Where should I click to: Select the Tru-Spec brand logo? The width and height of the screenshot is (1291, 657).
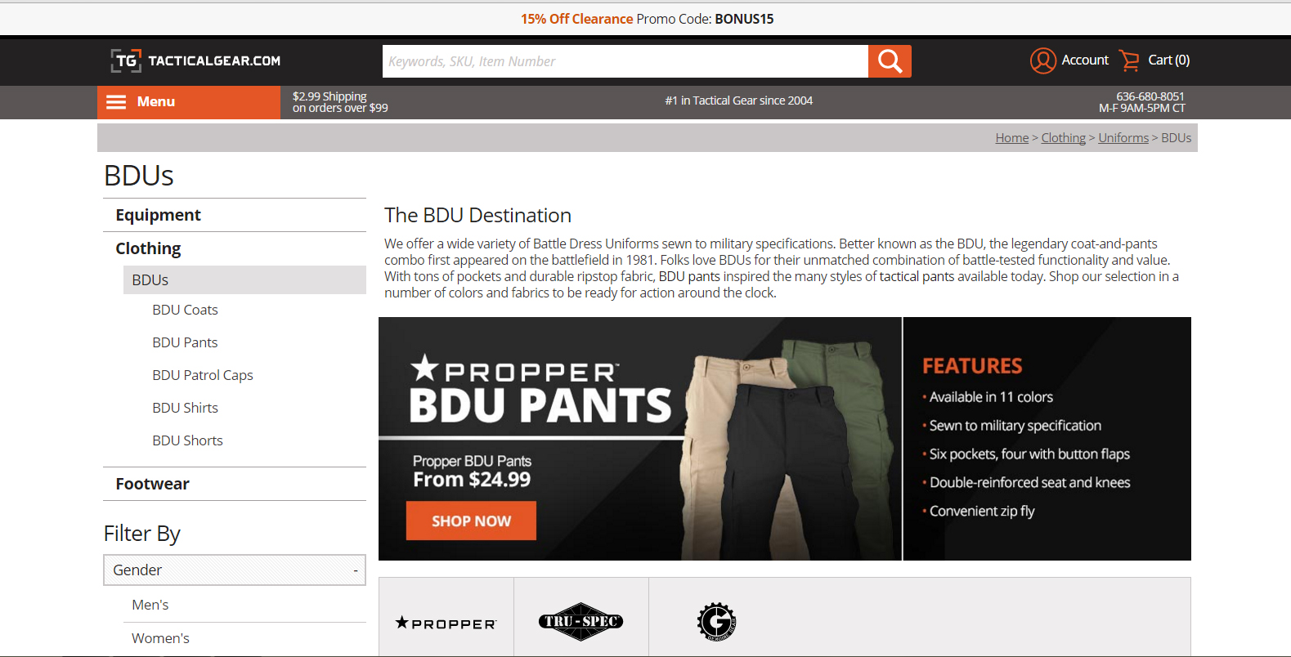tap(581, 622)
